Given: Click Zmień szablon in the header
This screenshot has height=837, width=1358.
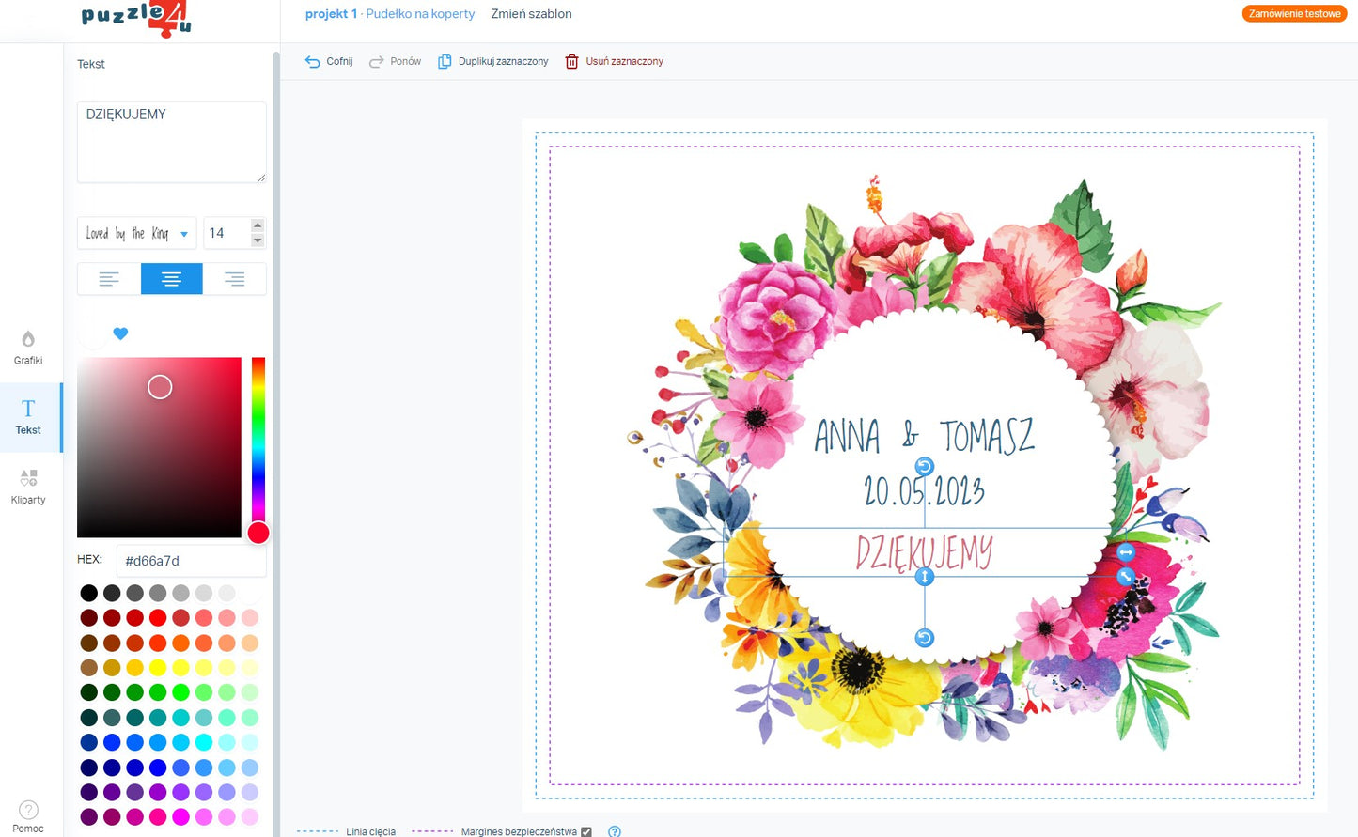Looking at the screenshot, I should tap(531, 14).
